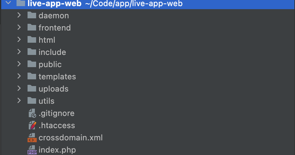Screen dimensions: 295x155
Task: Expand the utils folder chevron
Action: [x=19, y=101]
